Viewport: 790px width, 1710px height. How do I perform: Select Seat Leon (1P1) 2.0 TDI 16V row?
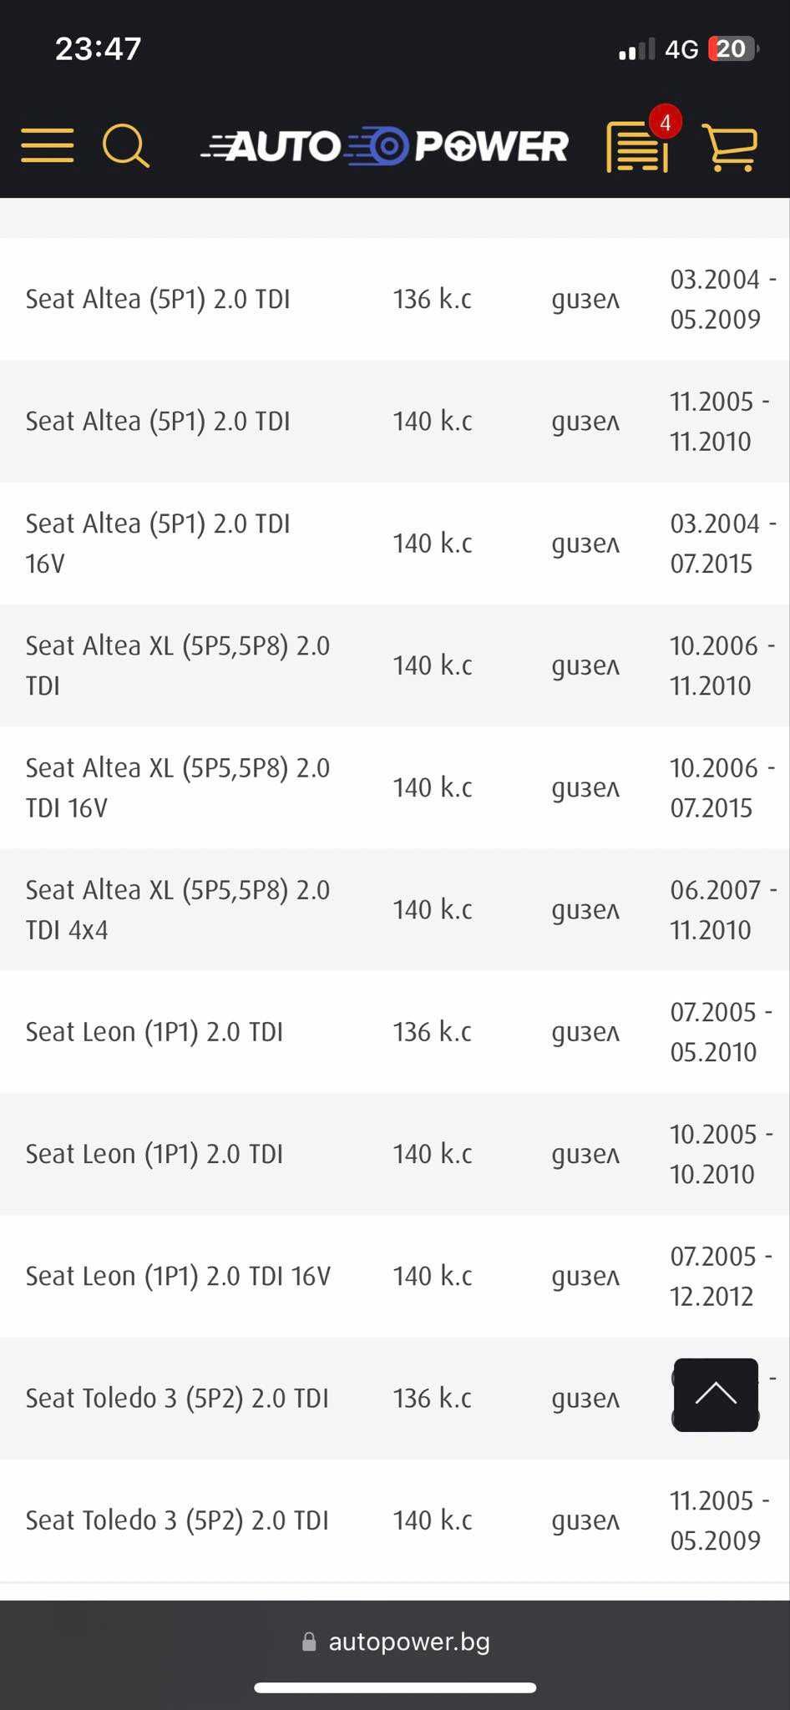pos(395,1276)
